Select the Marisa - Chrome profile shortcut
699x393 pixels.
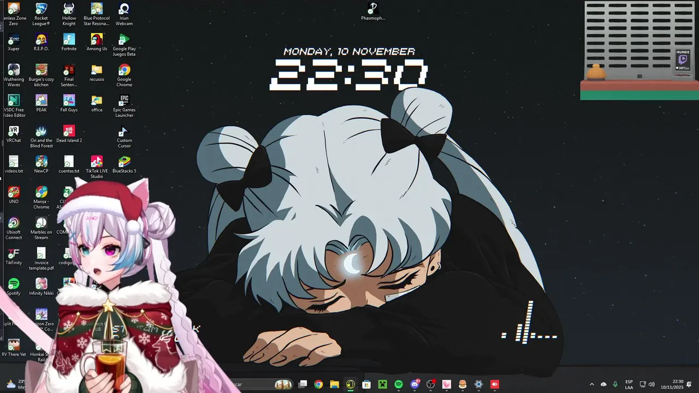click(41, 198)
